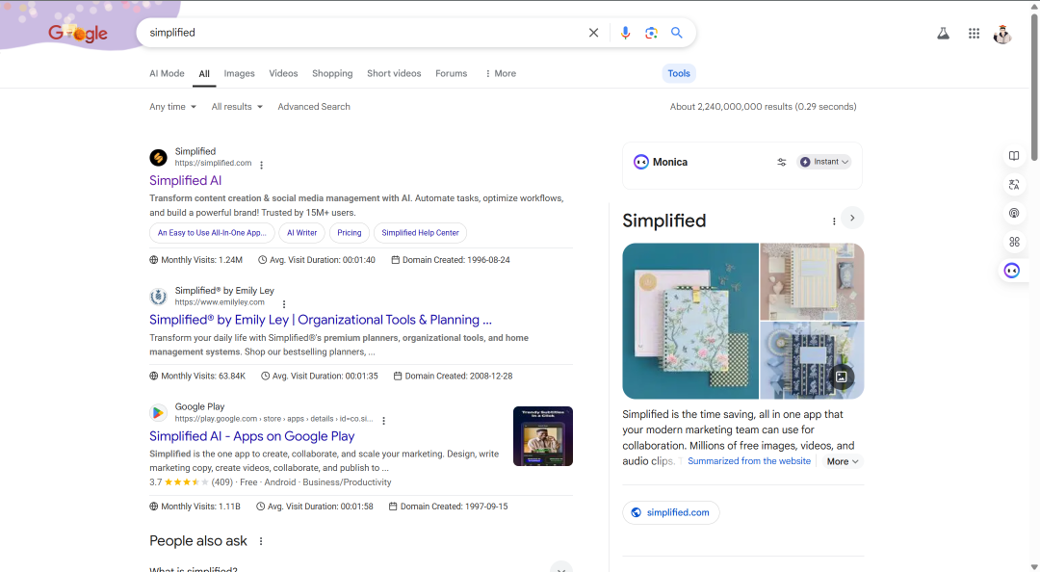Open knowledge panel three-dot menu
The image size is (1040, 572).
(x=834, y=221)
